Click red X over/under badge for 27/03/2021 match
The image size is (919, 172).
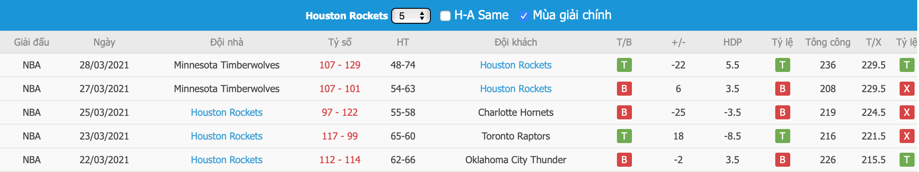[907, 89]
